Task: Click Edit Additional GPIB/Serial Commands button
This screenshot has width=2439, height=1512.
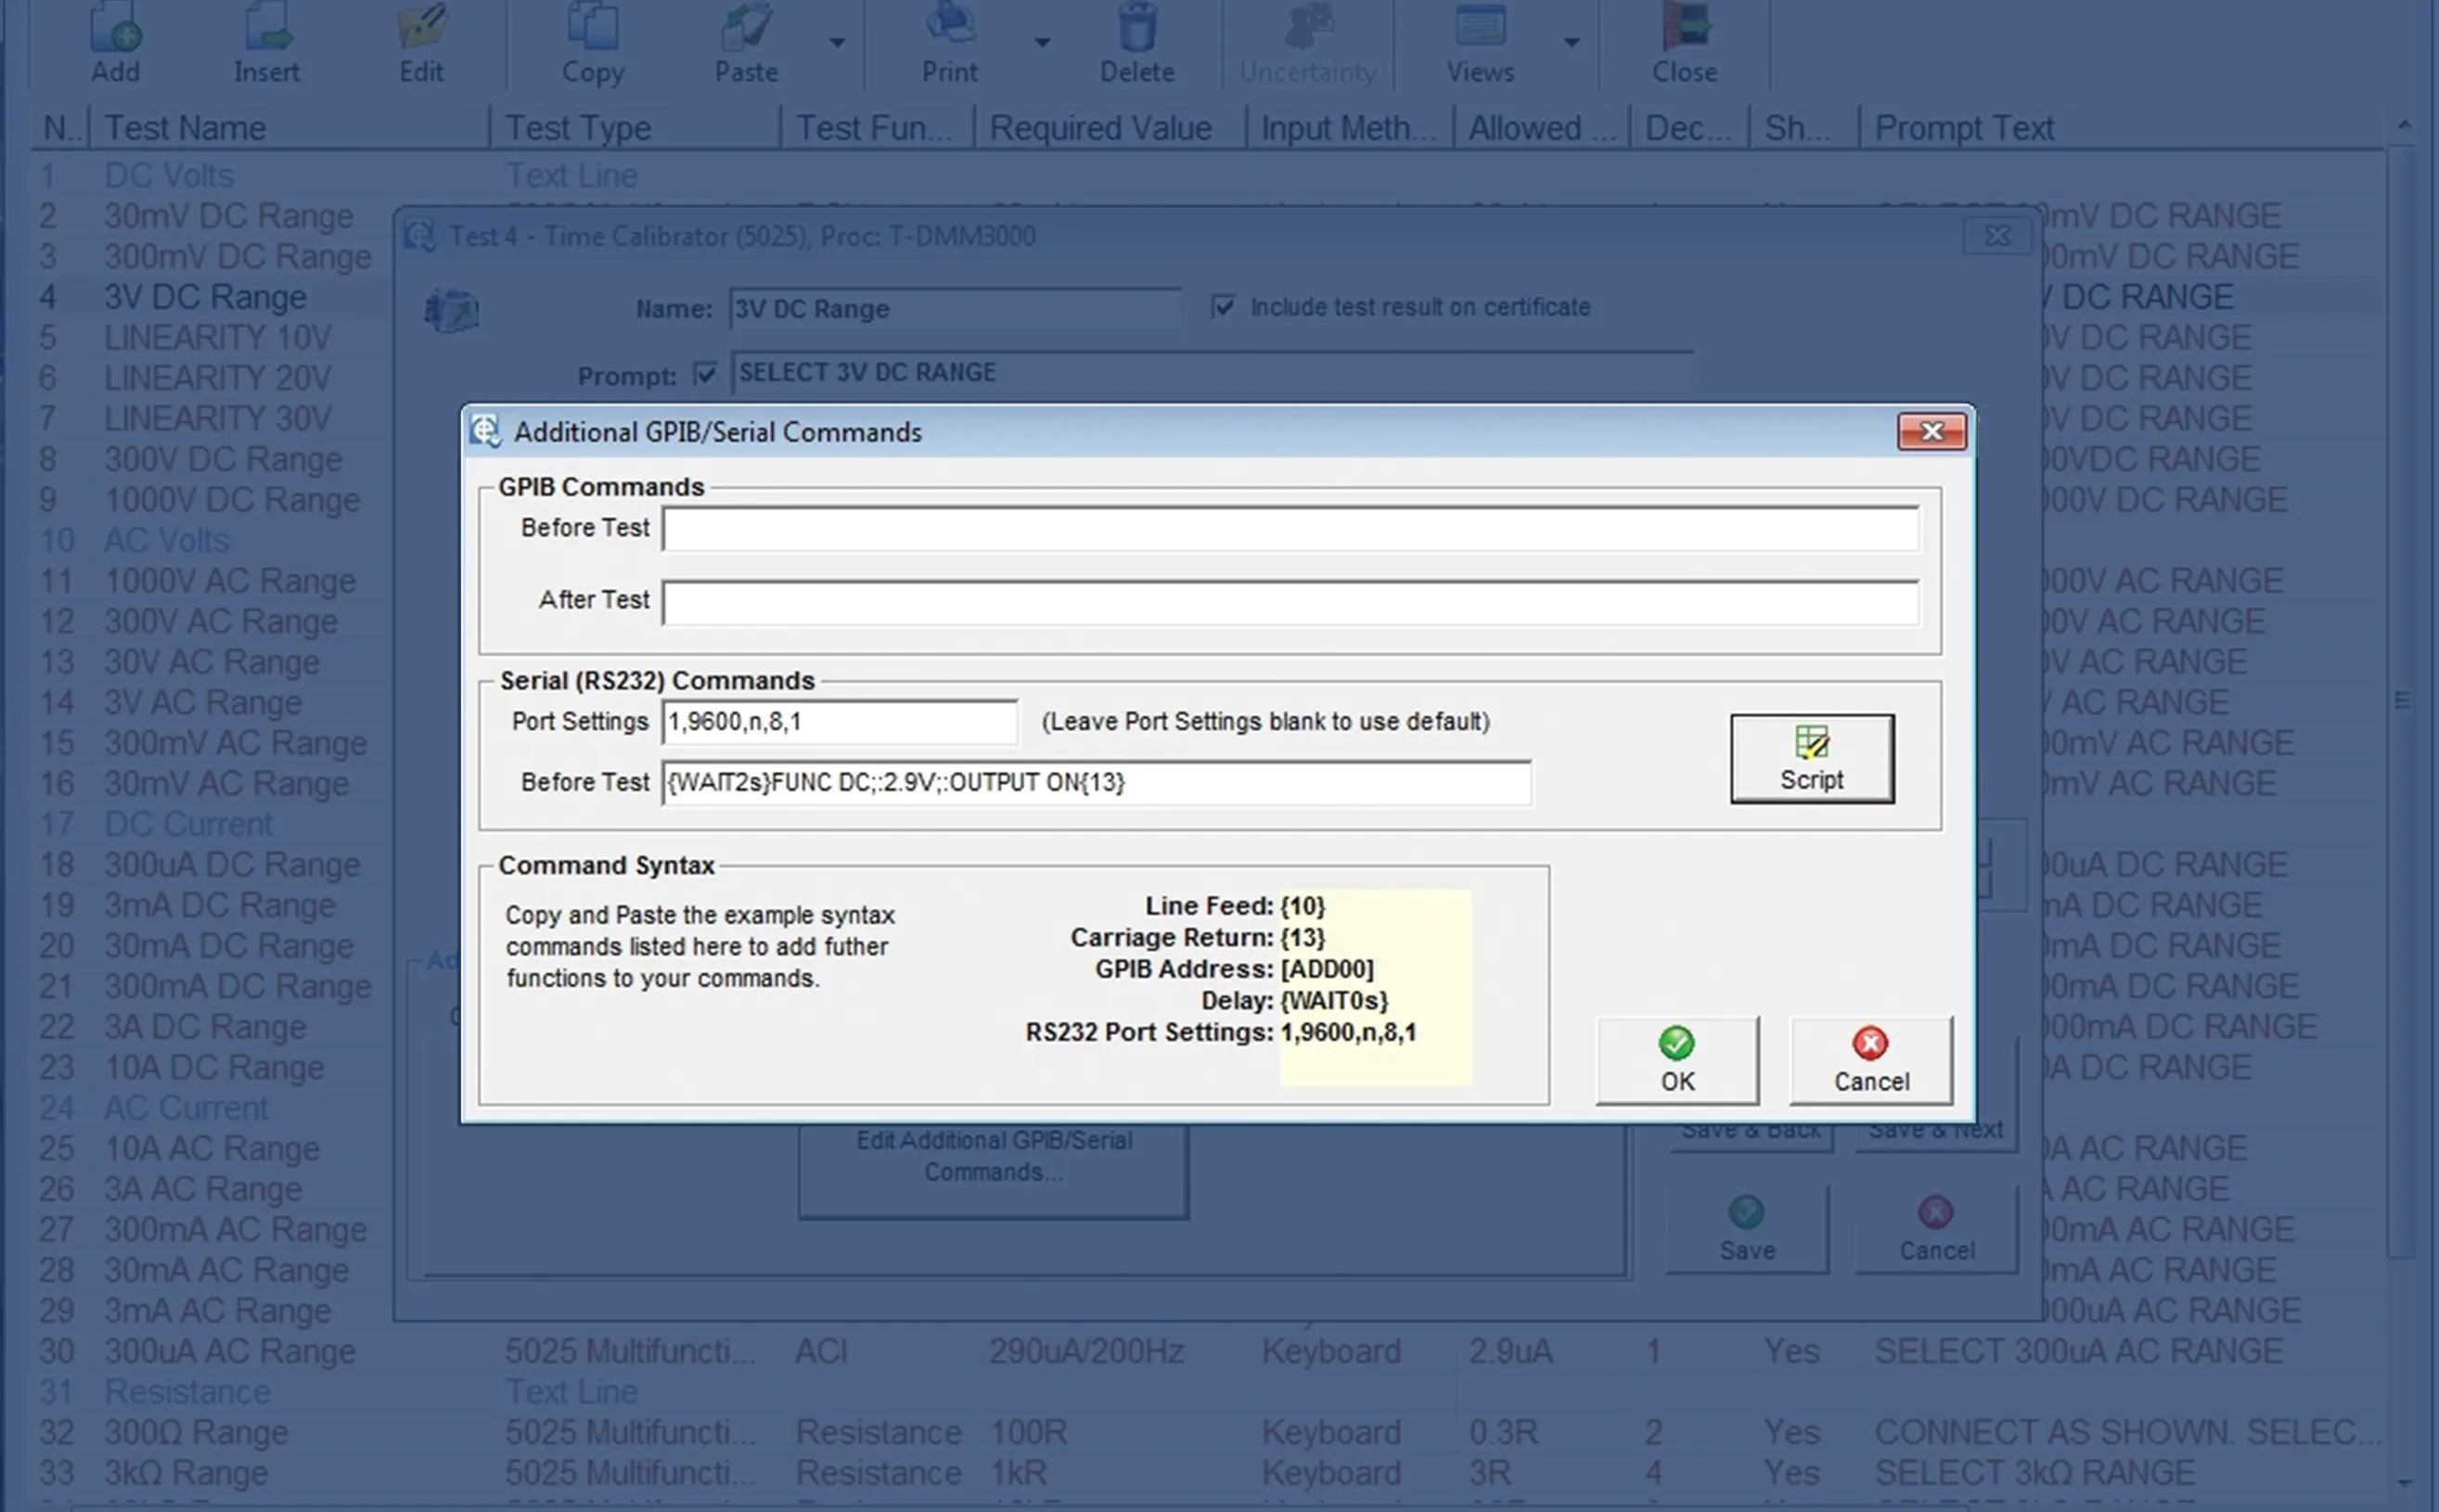Action: 993,1156
